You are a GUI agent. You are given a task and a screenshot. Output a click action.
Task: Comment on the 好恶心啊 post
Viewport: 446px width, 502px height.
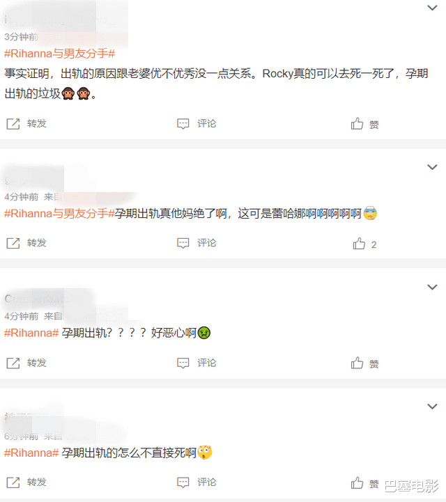pyautogui.click(x=183, y=363)
